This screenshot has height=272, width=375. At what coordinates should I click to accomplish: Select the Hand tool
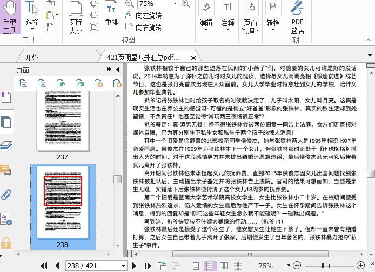(10, 17)
